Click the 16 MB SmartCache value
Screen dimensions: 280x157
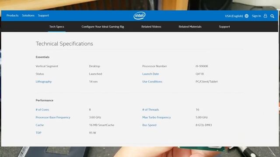[101, 125]
